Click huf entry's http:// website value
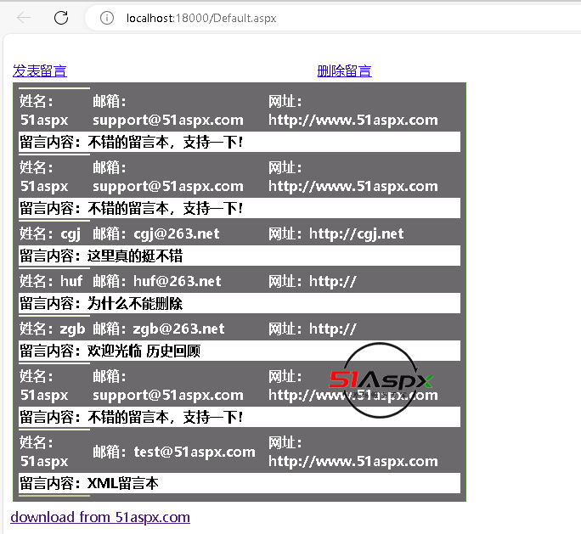The height and width of the screenshot is (534, 581). coord(333,281)
